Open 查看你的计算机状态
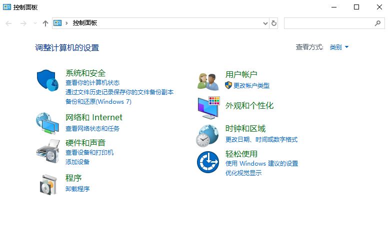Image resolution: width=388 pixels, height=248 pixels. point(92,82)
